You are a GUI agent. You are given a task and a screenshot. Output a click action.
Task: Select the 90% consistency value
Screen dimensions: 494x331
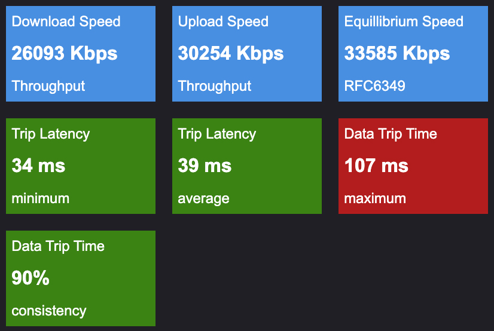[31, 278]
